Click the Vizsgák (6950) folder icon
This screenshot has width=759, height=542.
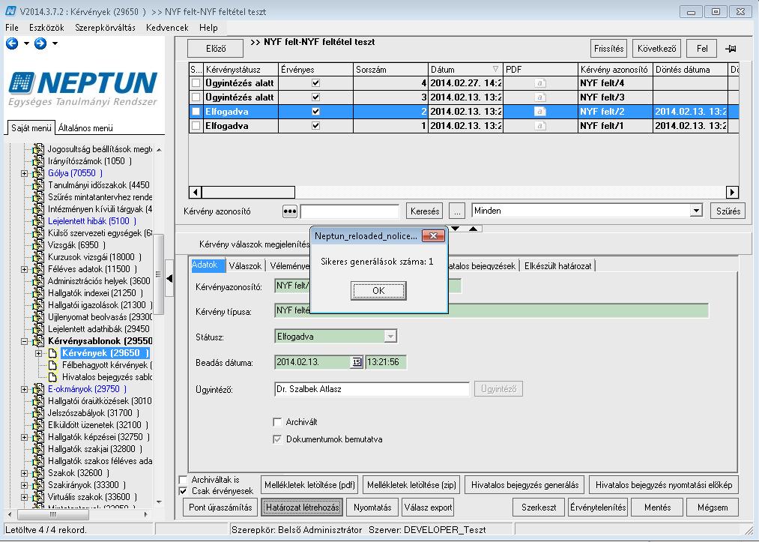click(38, 245)
